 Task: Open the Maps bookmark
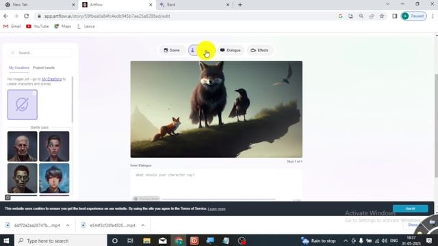(x=62, y=27)
